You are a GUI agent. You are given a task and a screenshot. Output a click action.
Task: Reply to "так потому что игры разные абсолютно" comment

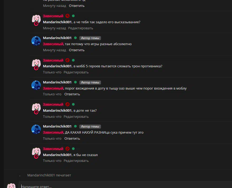coord(77,50)
